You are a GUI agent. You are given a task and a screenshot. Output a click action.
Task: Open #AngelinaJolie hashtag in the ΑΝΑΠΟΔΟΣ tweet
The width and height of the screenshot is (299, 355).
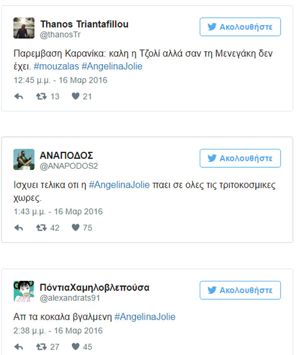point(119,185)
